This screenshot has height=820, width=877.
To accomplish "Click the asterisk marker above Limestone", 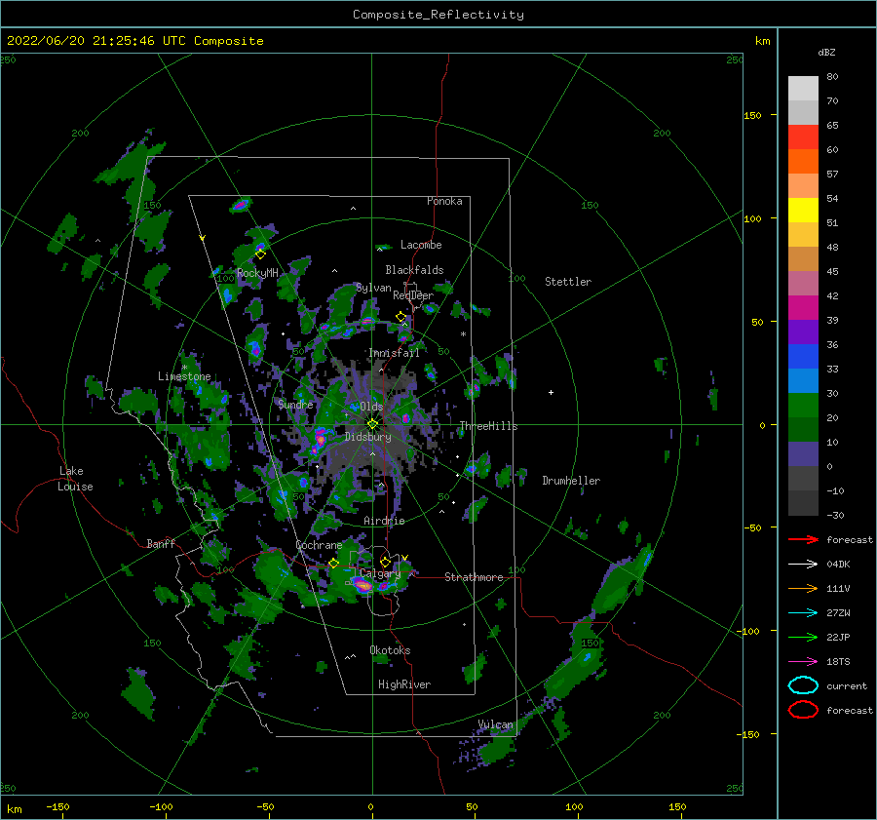I will pos(184,369).
